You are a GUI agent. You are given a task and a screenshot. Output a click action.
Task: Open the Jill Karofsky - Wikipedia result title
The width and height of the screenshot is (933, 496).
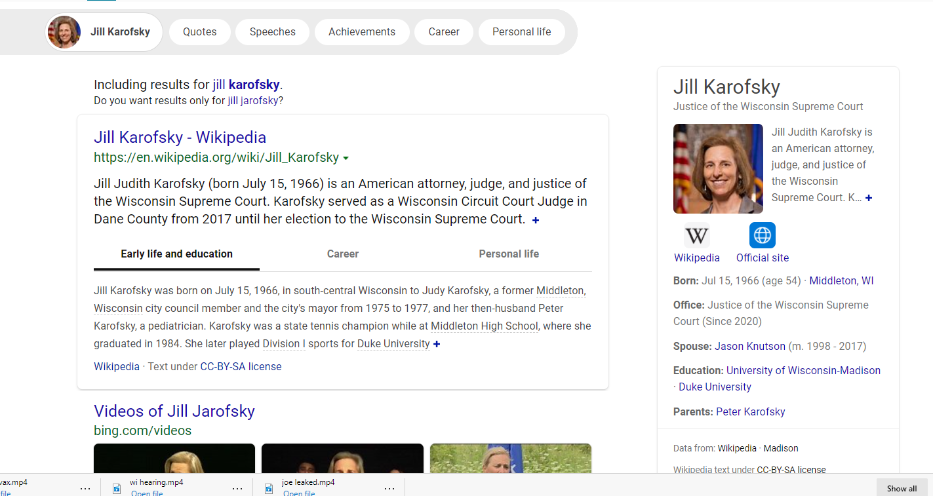(x=180, y=138)
